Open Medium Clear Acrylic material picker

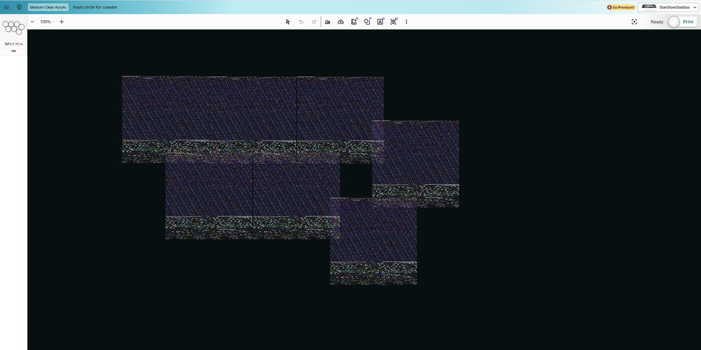click(x=48, y=7)
